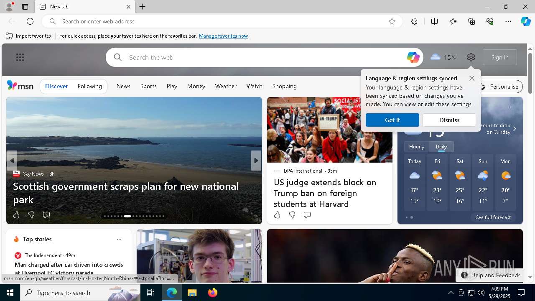Click Got it in the popup
Viewport: 535px width, 301px height.
tap(392, 120)
